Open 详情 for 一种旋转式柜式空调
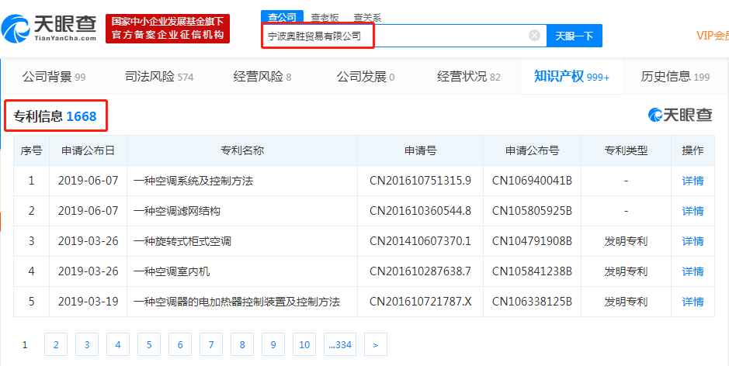The height and width of the screenshot is (366, 729). 693,241
